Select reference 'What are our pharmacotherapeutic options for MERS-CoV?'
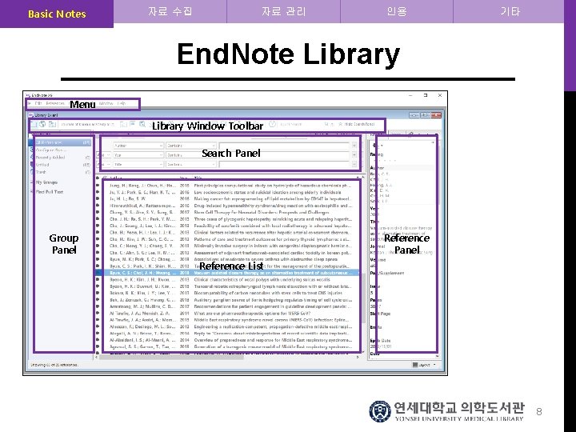This screenshot has height=432, width=576. [x=230, y=314]
